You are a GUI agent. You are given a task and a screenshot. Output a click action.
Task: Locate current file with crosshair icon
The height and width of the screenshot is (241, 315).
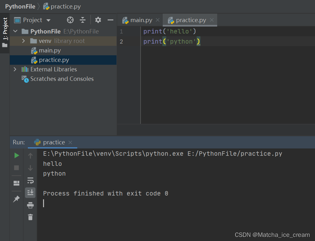click(x=70, y=20)
